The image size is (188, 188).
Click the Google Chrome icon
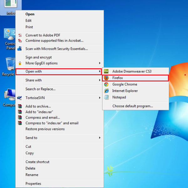coord(106,84)
